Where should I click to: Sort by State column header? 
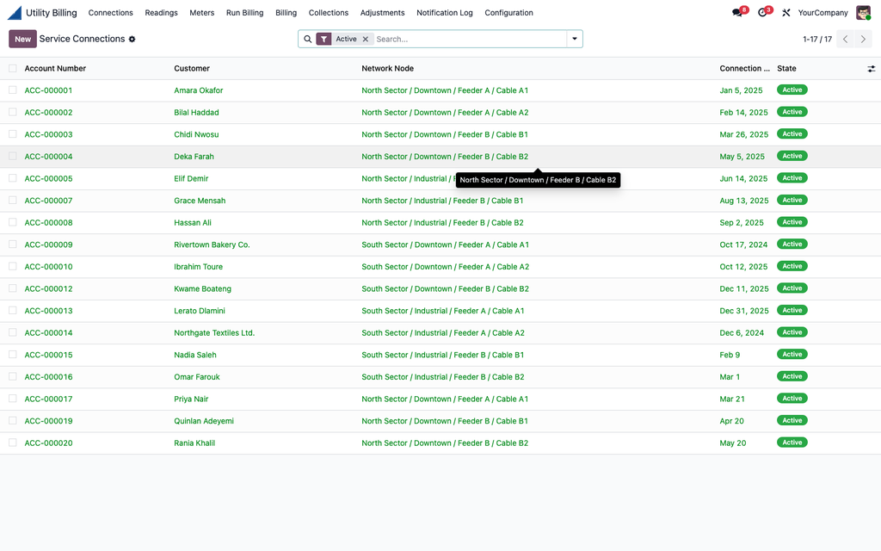point(786,69)
